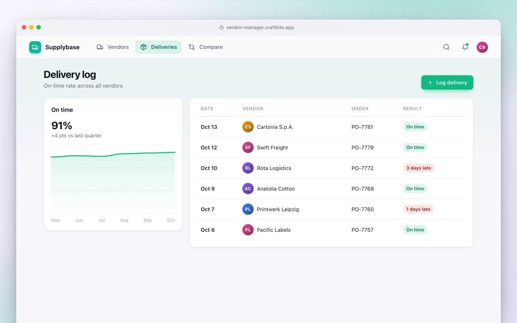The width and height of the screenshot is (517, 323).
Task: Select order PO-7768
Action: (x=363, y=189)
